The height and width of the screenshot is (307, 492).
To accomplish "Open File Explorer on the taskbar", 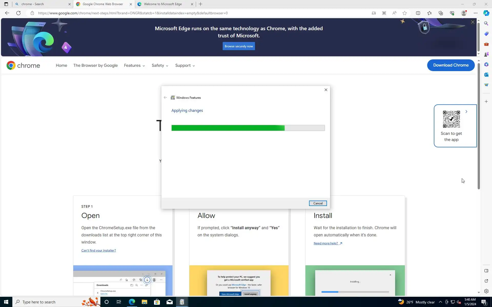I will click(x=144, y=302).
